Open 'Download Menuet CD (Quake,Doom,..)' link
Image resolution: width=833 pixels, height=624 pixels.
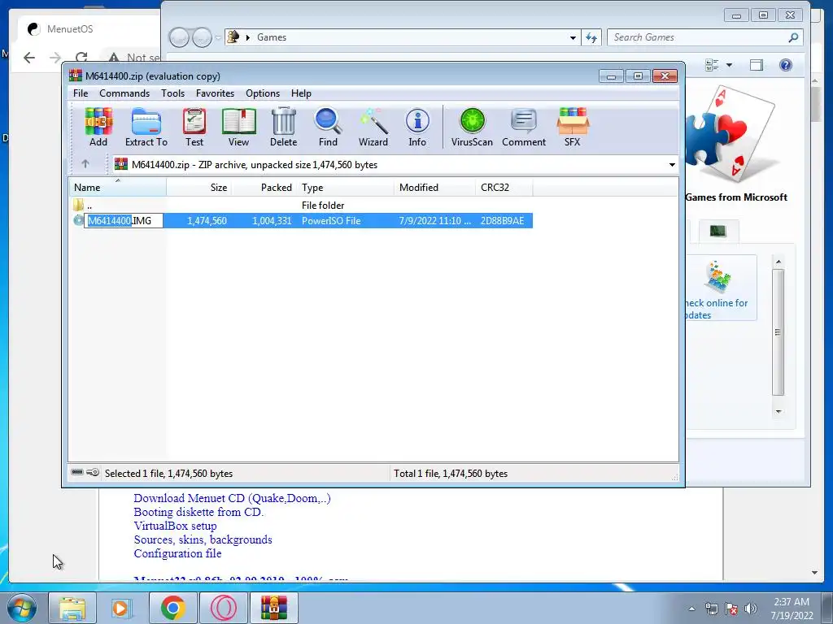(x=232, y=498)
